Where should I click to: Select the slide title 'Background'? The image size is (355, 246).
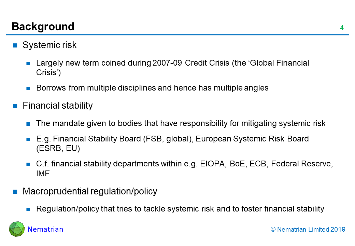(x=43, y=27)
